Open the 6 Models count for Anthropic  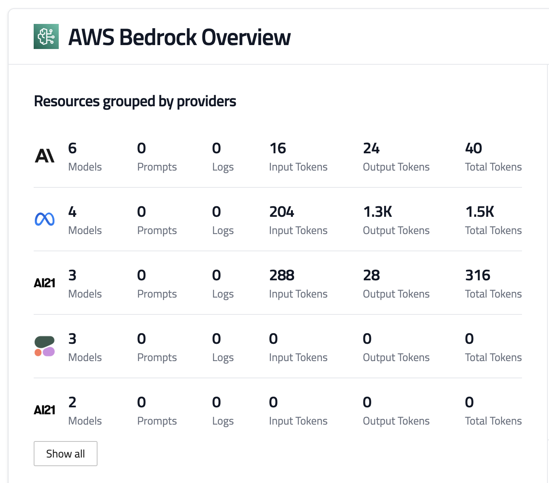(x=85, y=157)
